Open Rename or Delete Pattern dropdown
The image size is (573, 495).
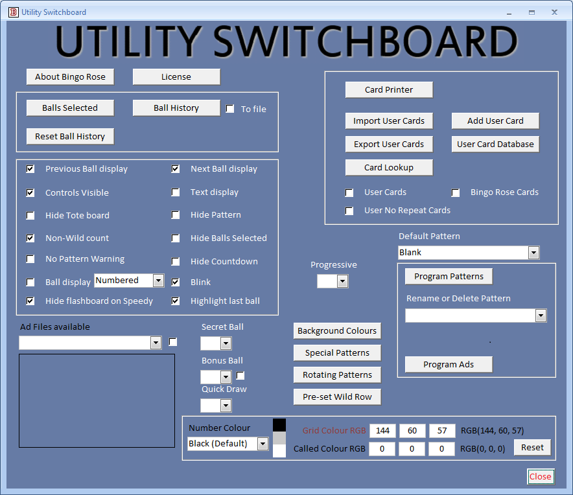541,316
